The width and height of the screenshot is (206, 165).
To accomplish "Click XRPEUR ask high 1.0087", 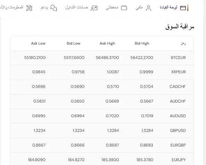I will [113, 72].
